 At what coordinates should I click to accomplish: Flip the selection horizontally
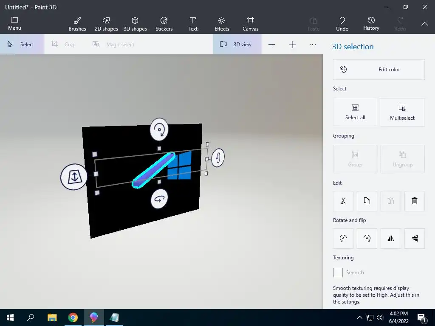[x=391, y=239]
